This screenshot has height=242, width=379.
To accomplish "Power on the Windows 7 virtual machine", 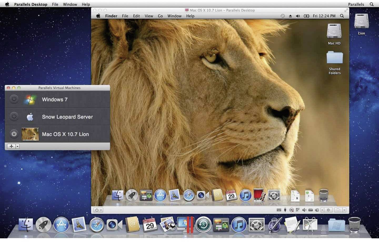I will coord(14,99).
